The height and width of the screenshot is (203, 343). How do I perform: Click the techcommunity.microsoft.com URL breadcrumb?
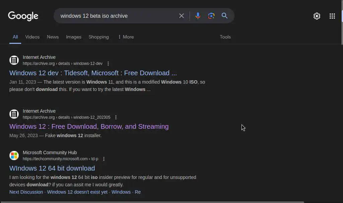point(60,159)
